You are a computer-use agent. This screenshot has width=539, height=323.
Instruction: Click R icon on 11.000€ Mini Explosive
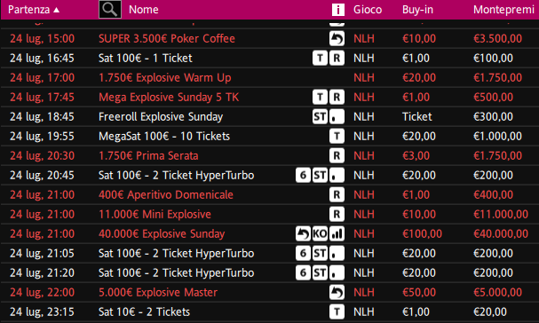tap(337, 215)
